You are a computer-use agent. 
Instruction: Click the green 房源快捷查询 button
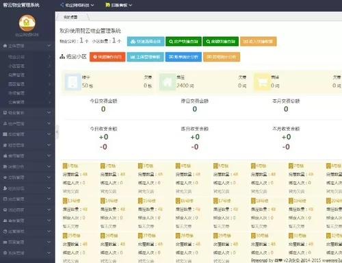(220, 41)
